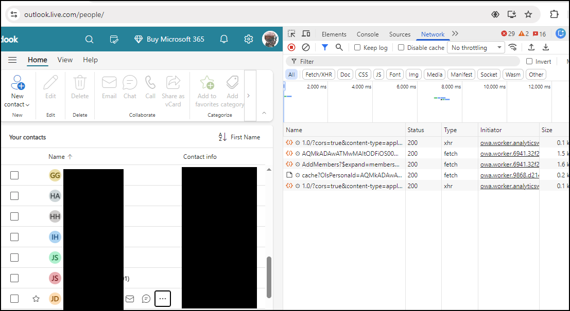
Task: Enable the Disable cache checkbox
Action: [x=401, y=47]
